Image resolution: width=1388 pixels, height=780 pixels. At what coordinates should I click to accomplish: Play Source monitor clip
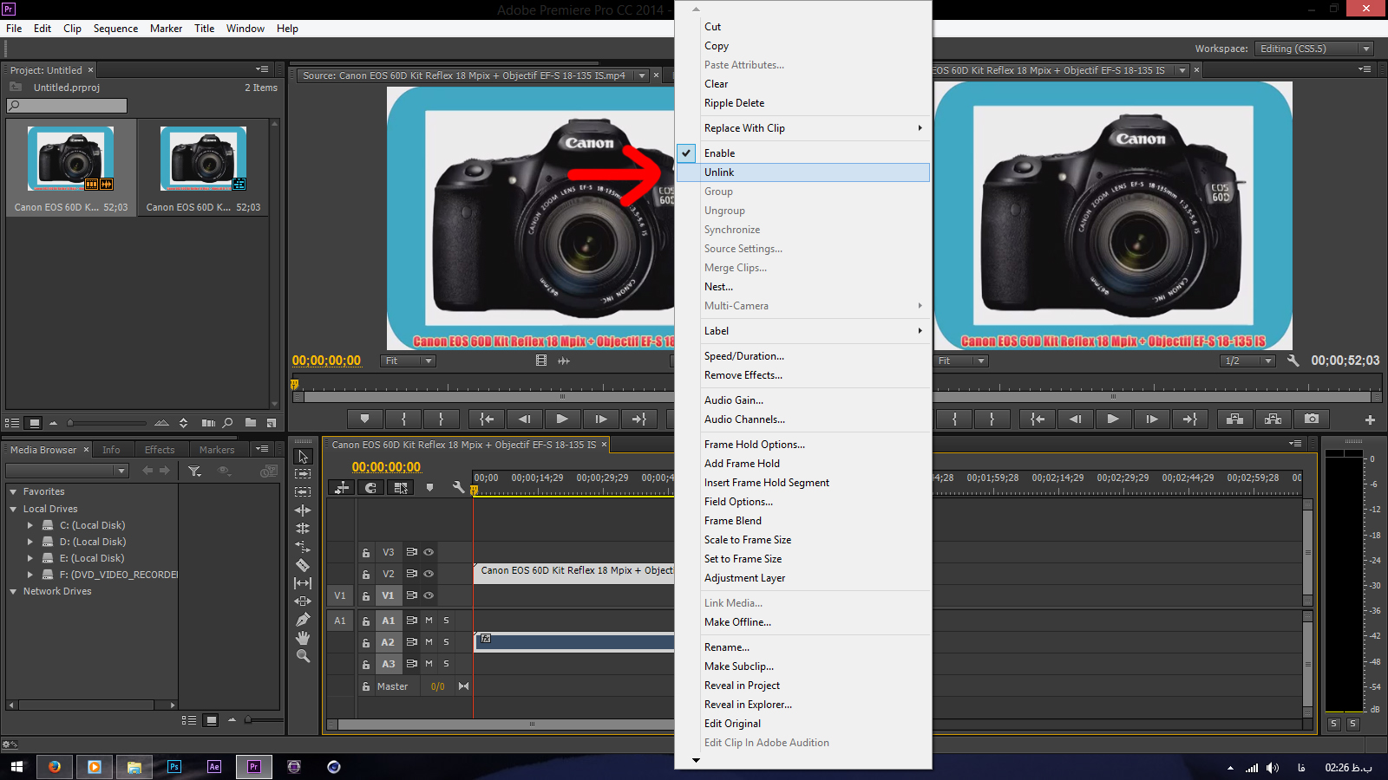click(x=562, y=419)
